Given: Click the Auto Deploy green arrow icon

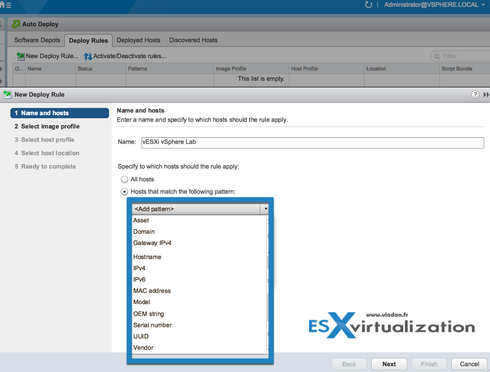Looking at the screenshot, I should click(x=16, y=24).
